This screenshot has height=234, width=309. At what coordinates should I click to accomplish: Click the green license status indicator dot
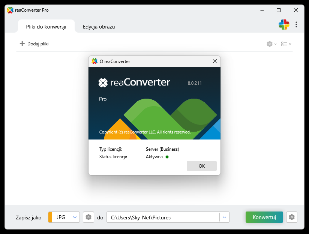tap(167, 157)
